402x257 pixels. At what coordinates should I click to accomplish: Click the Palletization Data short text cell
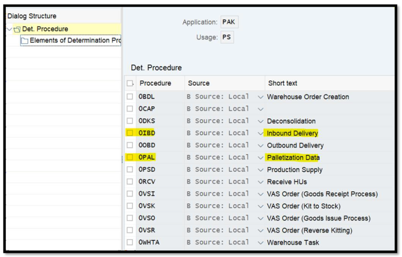point(293,157)
